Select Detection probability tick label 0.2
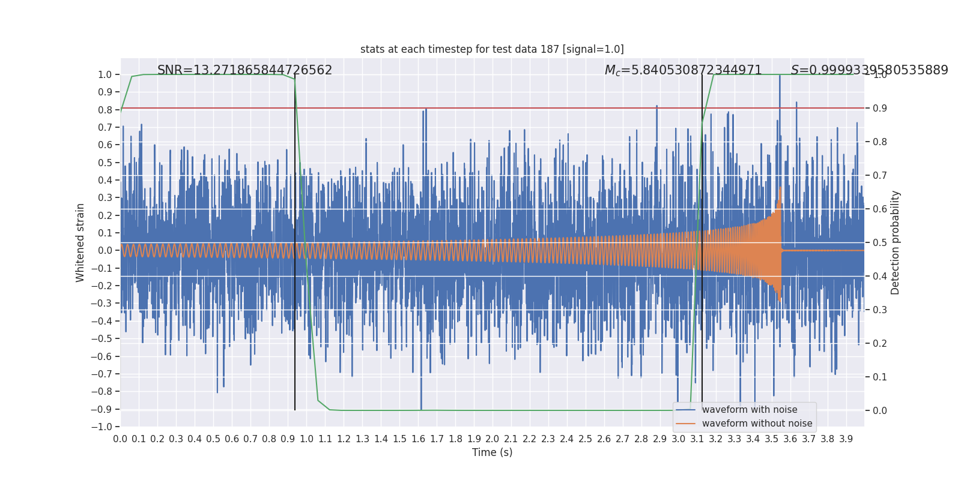961x480 pixels. click(x=880, y=344)
